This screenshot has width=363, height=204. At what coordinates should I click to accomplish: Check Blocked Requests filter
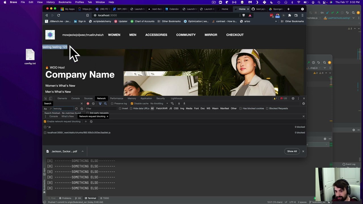point(267,109)
